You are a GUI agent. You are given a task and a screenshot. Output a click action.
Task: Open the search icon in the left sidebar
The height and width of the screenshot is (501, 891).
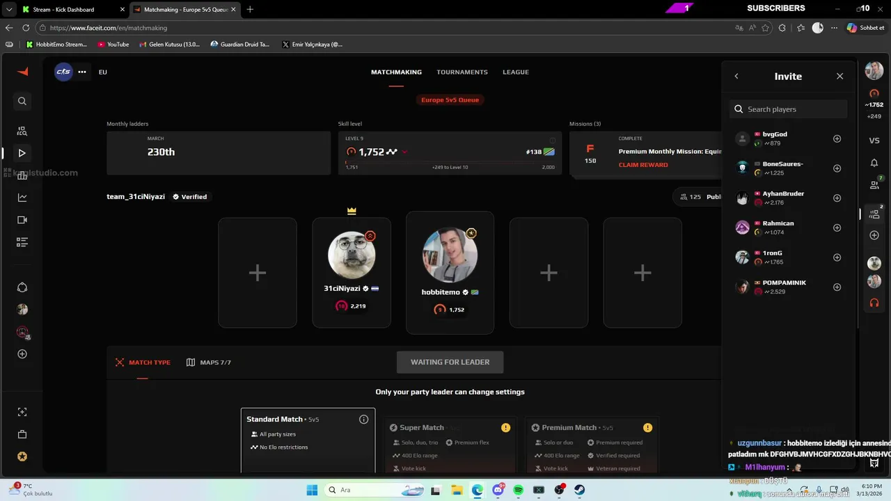click(22, 102)
